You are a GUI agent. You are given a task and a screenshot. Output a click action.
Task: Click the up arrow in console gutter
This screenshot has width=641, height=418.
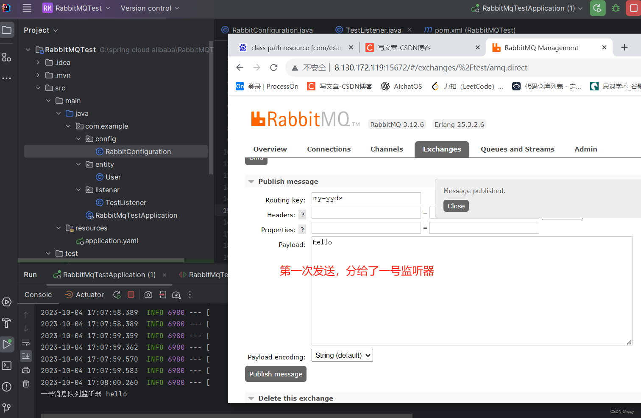click(26, 314)
